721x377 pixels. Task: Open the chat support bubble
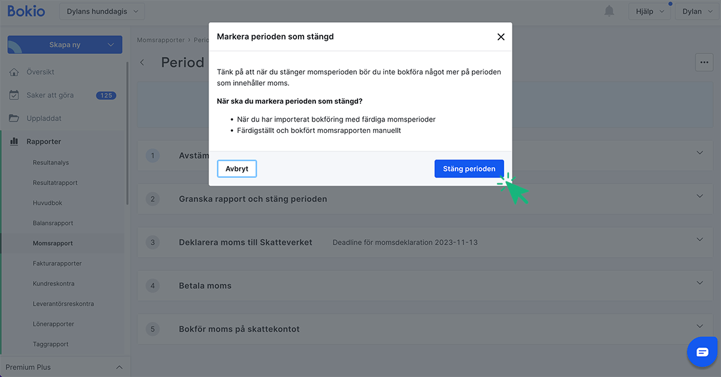point(702,352)
